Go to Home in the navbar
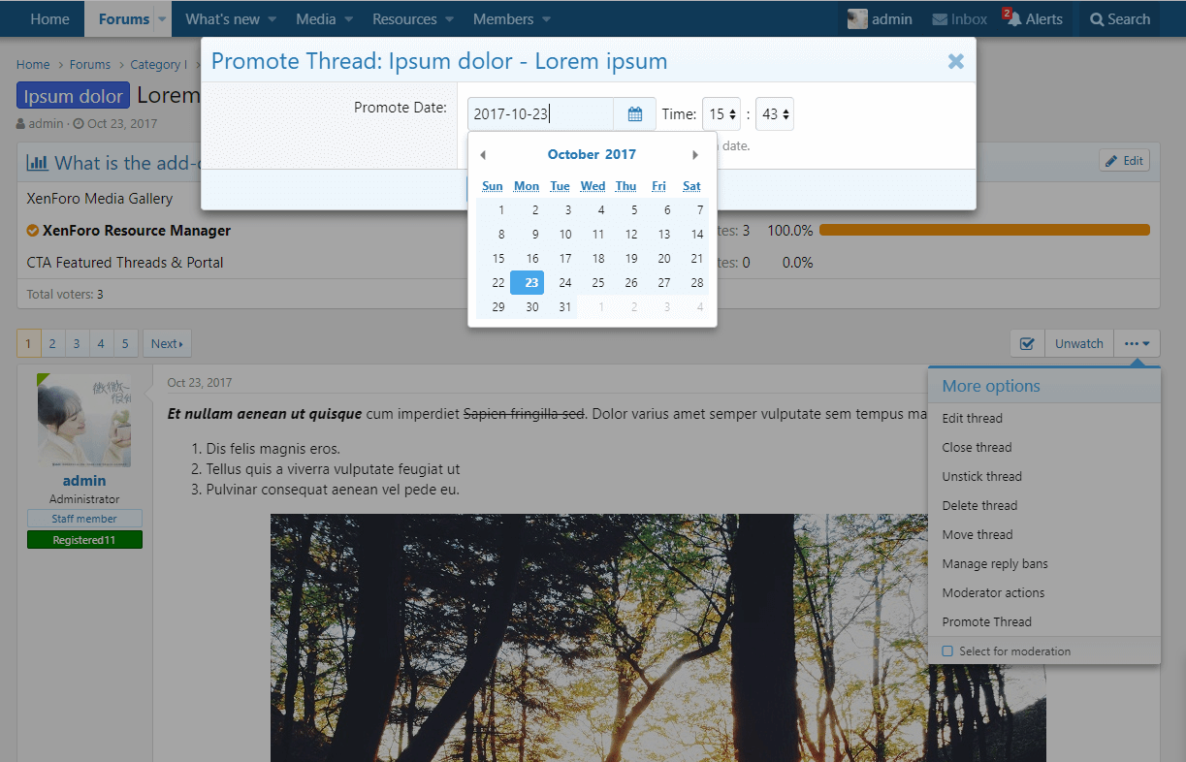The image size is (1186, 762). coord(49,19)
